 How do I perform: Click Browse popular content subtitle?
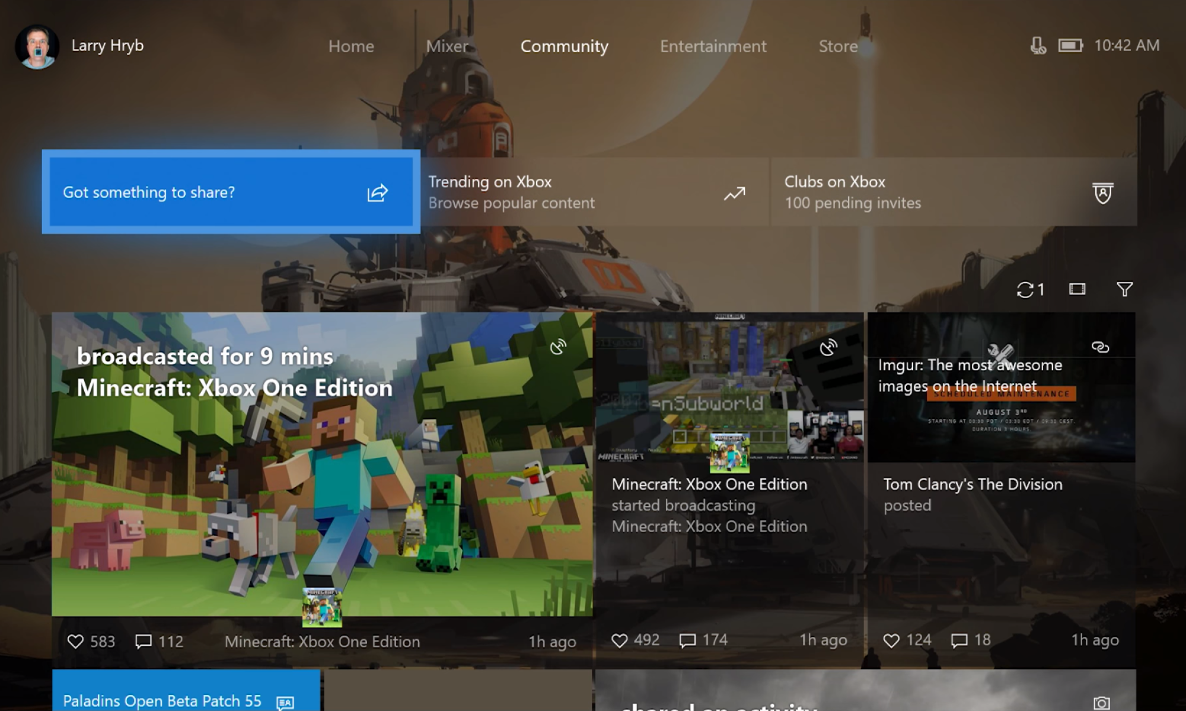coord(511,203)
